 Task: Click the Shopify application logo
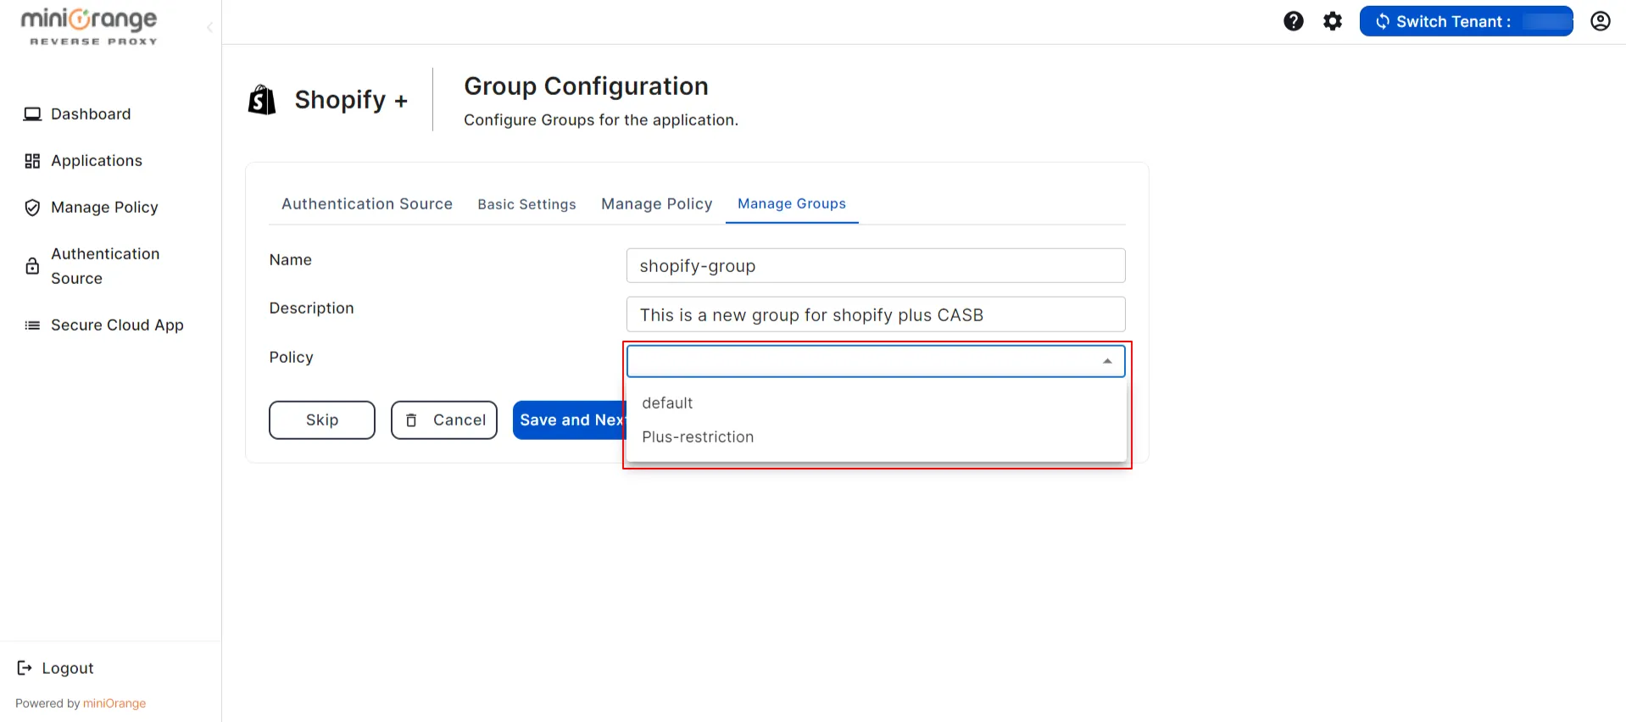[261, 98]
